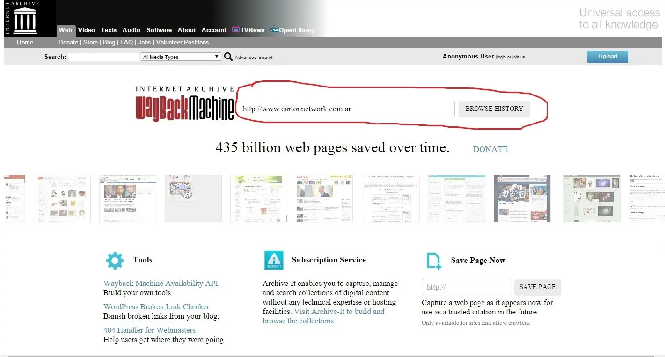The image size is (665, 357).
Task: Click the Save Page Now document icon
Action: click(x=434, y=261)
